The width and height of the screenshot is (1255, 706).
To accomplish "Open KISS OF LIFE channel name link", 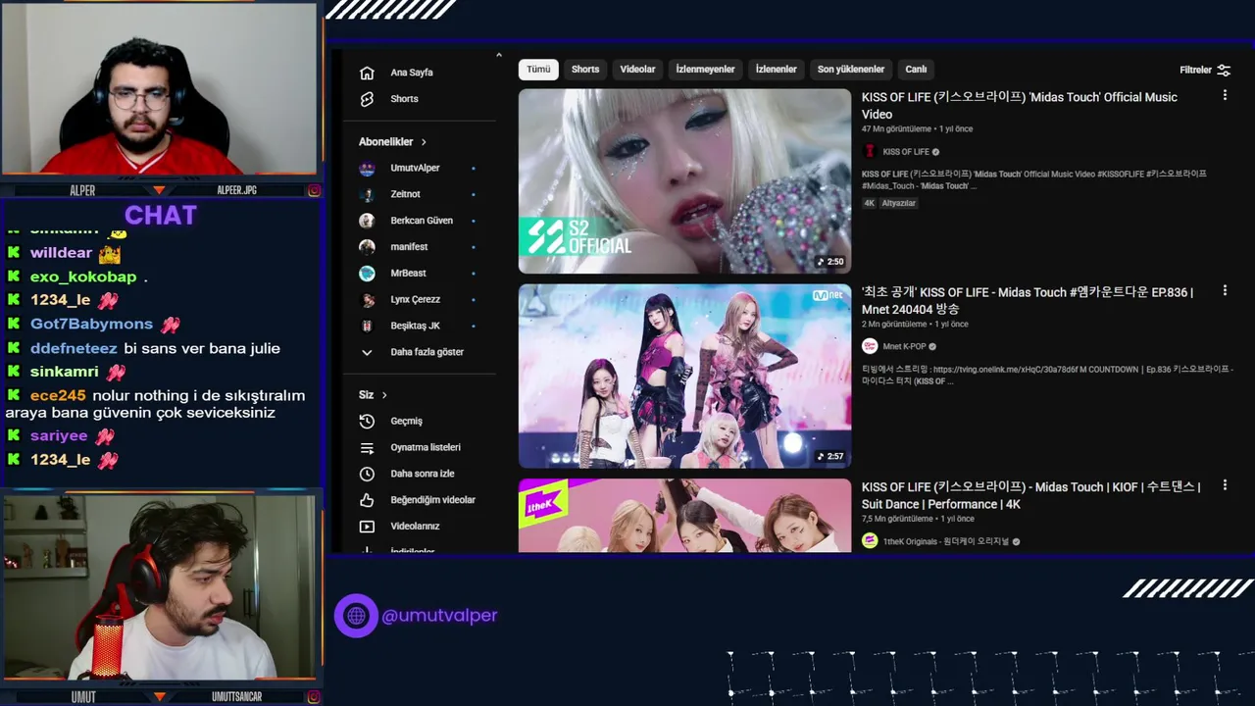I will (906, 152).
